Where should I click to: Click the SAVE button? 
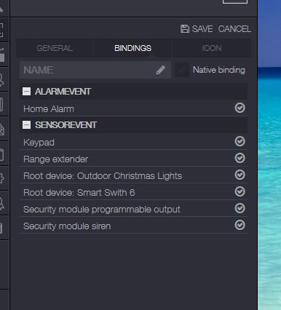coord(197,29)
